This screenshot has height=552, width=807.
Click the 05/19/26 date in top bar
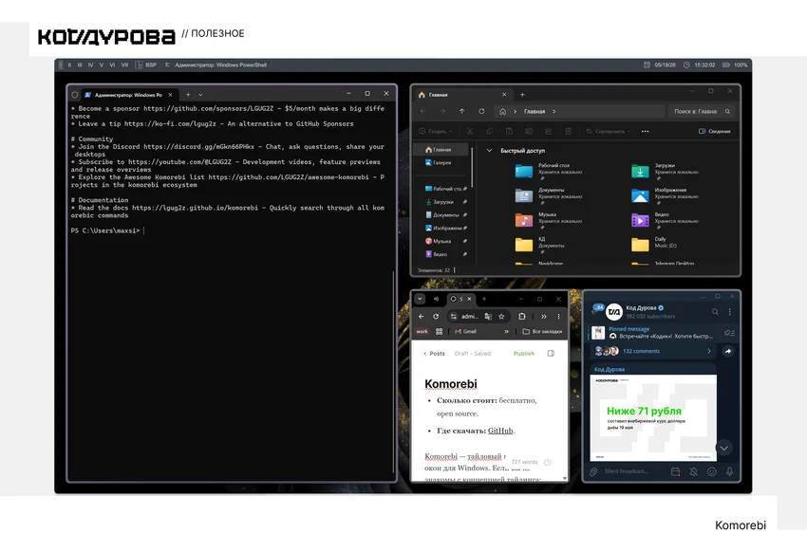[660, 64]
